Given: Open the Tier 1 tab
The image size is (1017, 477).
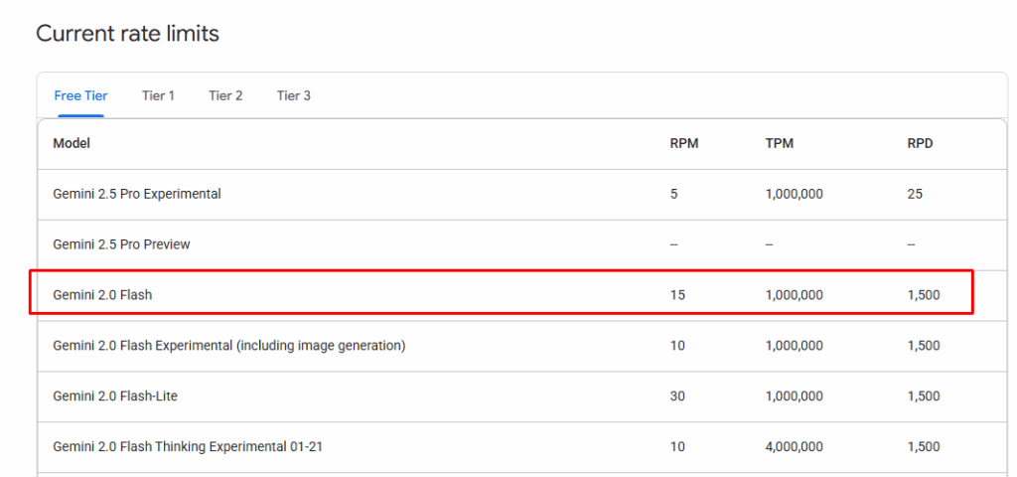Looking at the screenshot, I should click(158, 96).
